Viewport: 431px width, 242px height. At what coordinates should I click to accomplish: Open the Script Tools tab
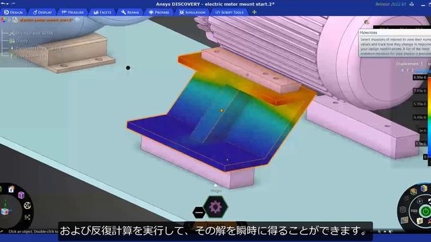(x=229, y=12)
